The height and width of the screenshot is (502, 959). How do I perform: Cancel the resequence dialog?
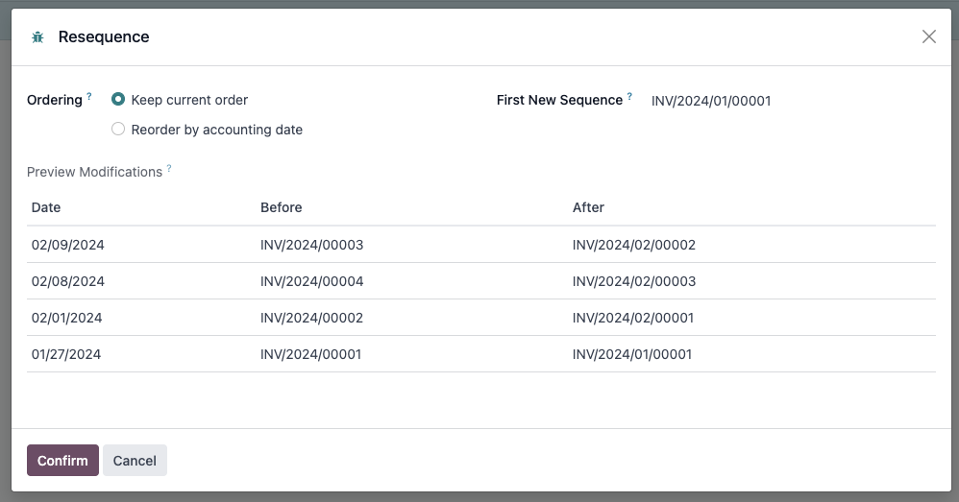(x=135, y=461)
